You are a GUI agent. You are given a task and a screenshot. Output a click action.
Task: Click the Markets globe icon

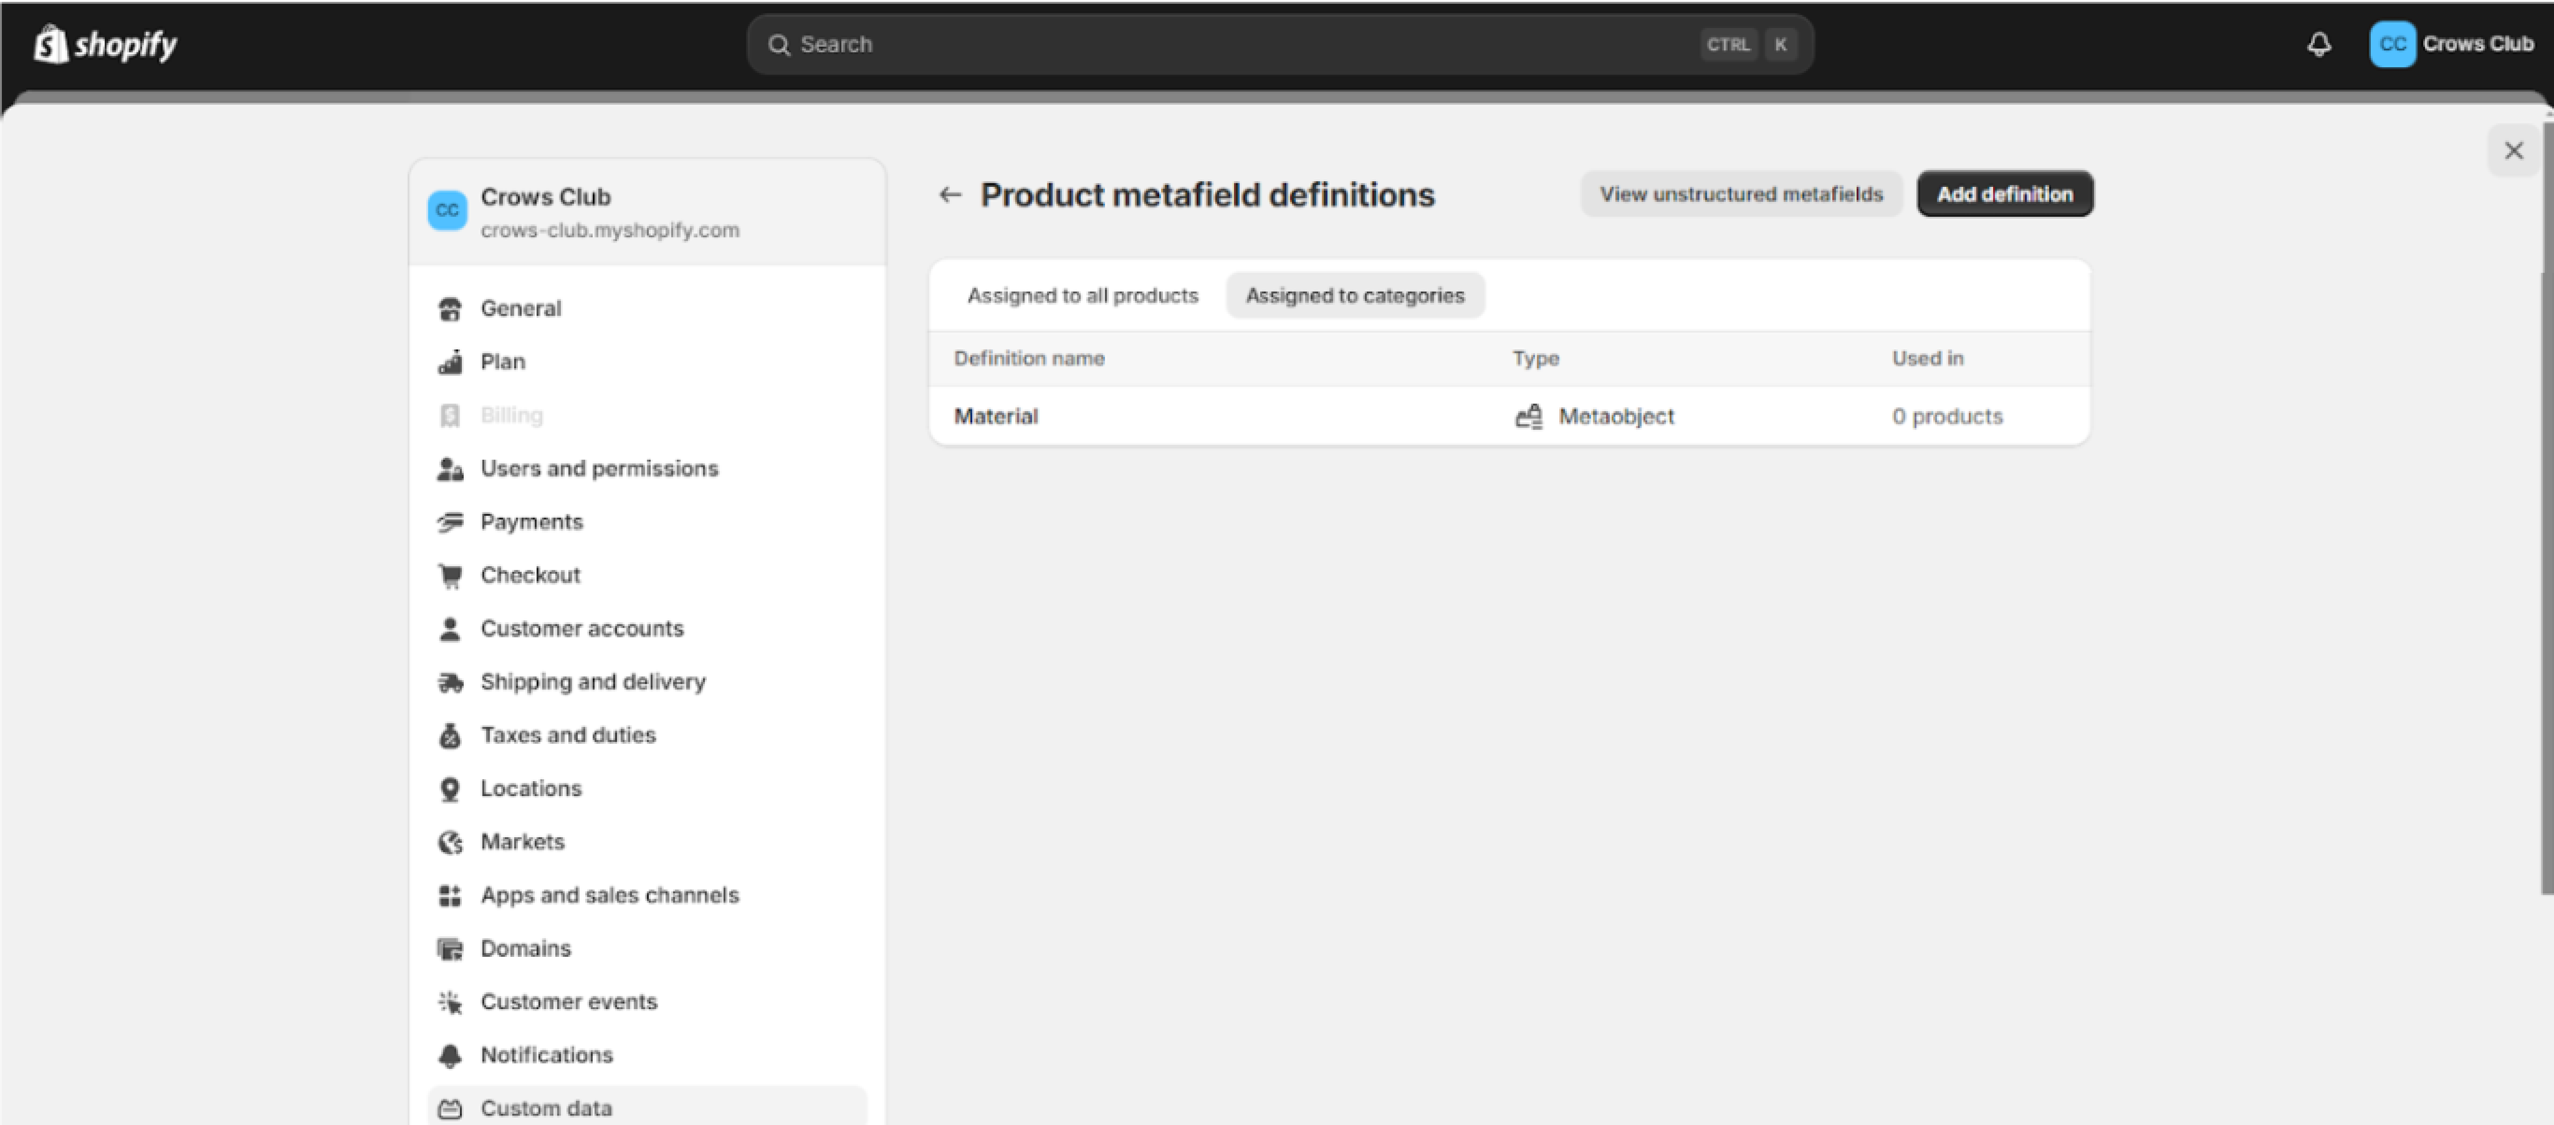pyautogui.click(x=450, y=842)
